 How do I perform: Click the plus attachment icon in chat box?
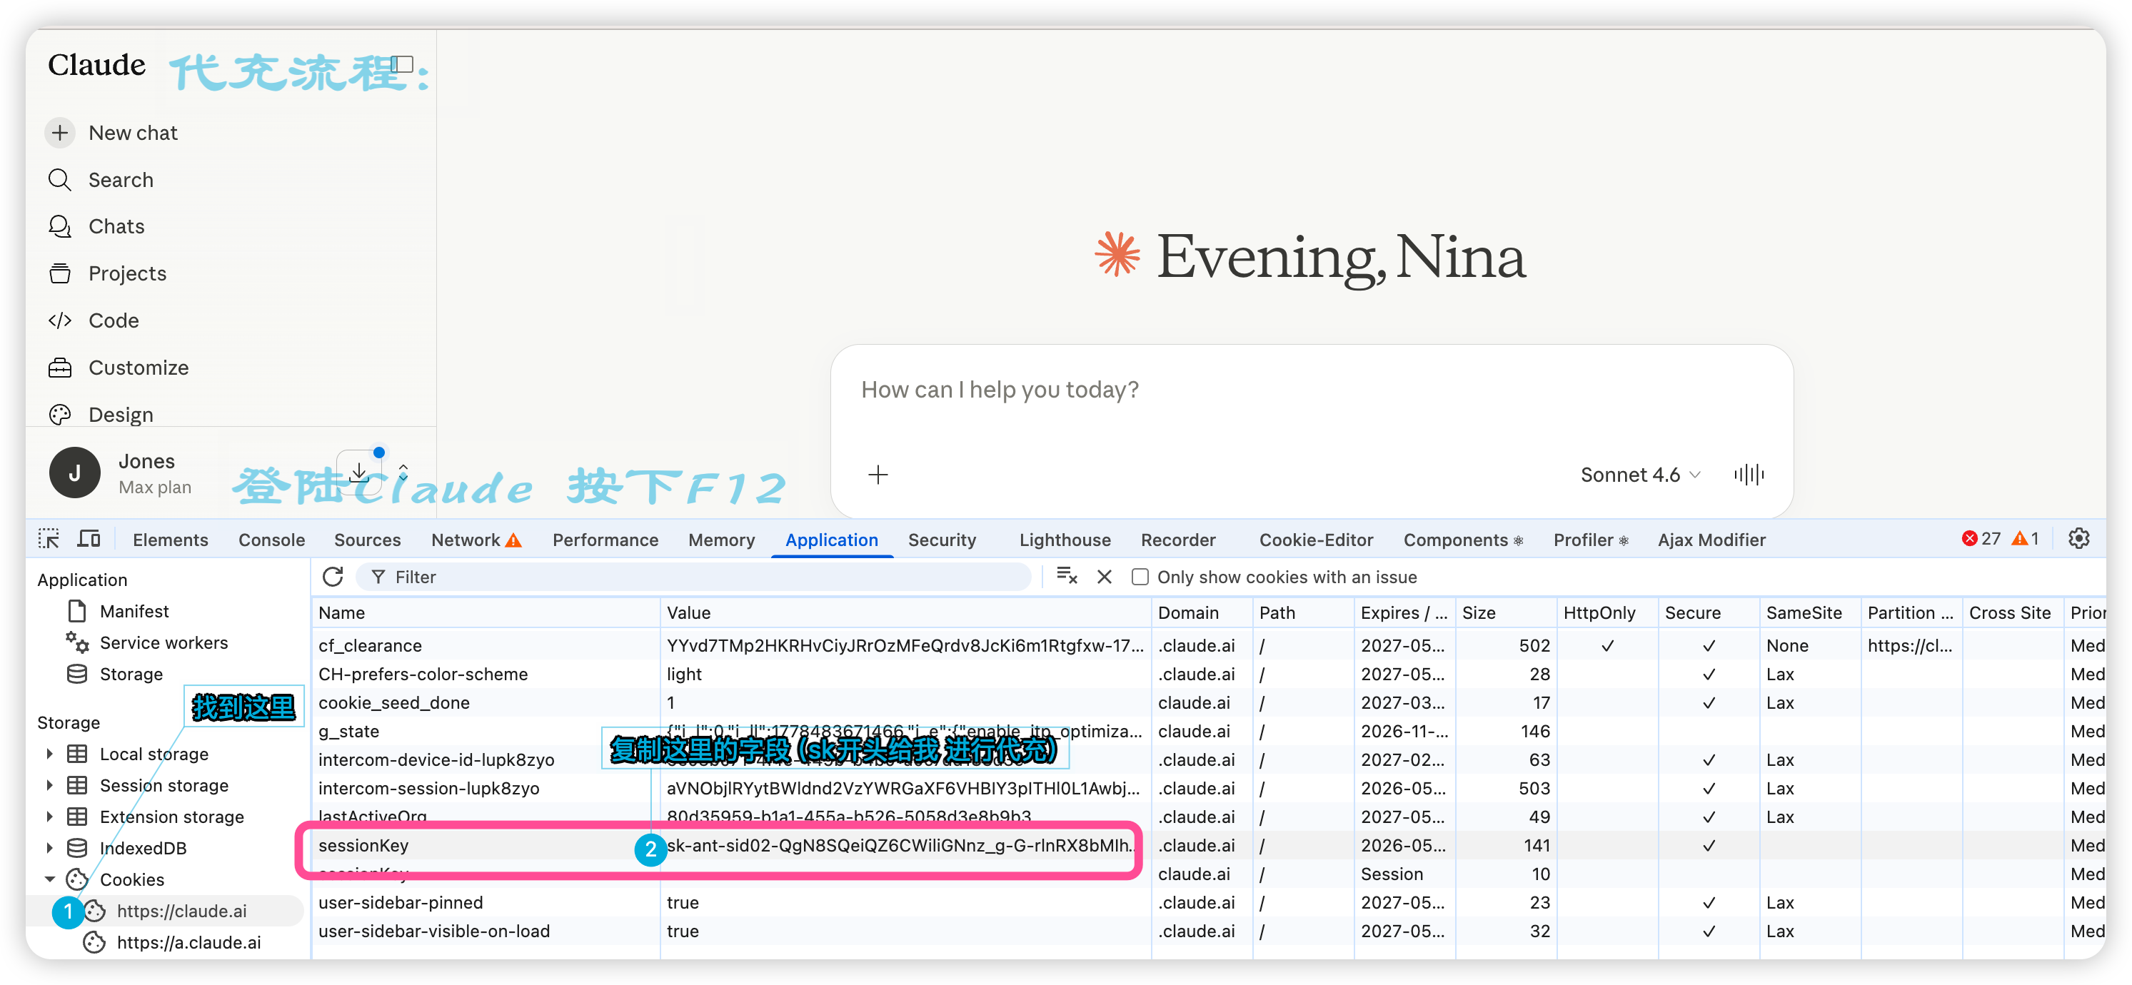[878, 474]
